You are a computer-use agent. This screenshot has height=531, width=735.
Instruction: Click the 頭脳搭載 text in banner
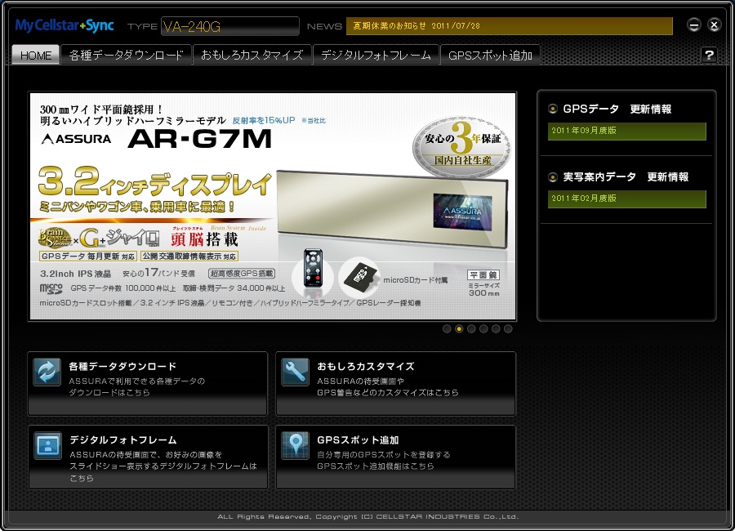(204, 239)
